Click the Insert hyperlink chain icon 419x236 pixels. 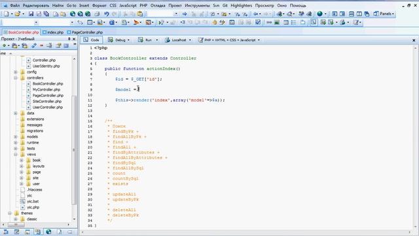(x=269, y=22)
